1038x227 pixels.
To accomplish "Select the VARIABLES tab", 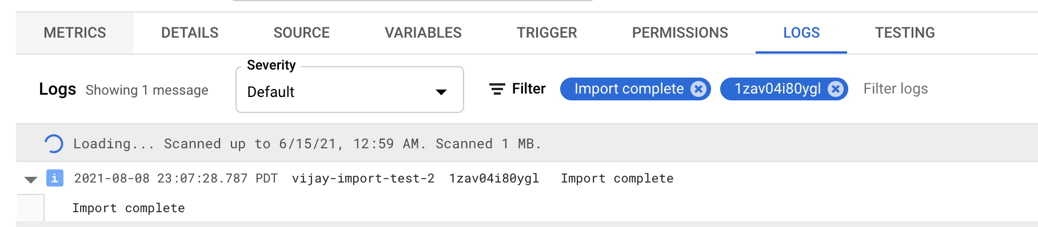I will point(423,33).
